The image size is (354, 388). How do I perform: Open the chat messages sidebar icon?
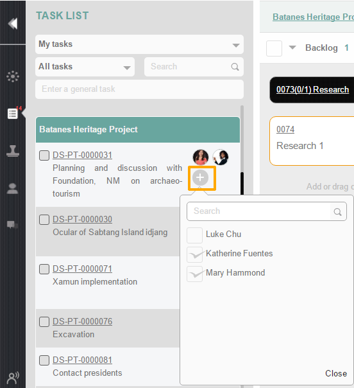coord(12,225)
